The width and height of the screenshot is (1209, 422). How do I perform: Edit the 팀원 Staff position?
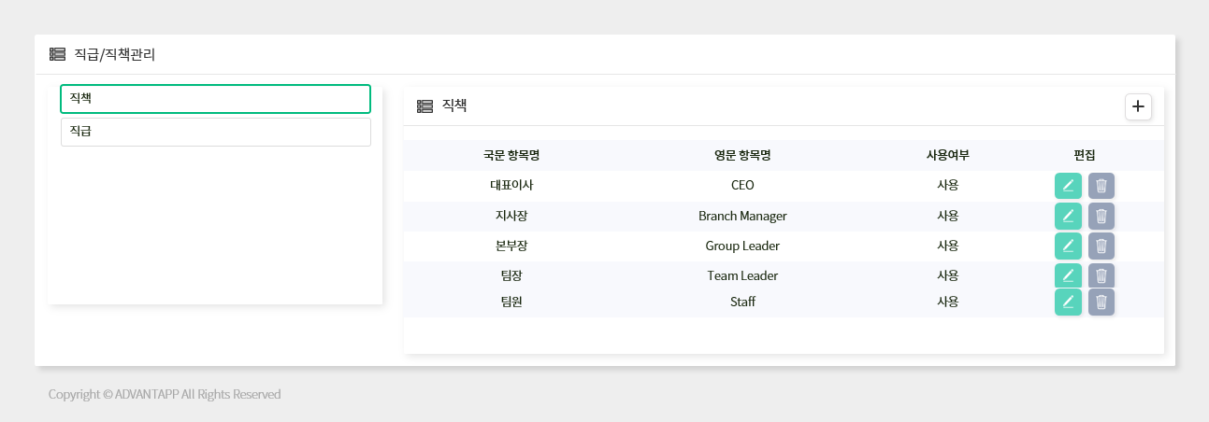[x=1068, y=302]
